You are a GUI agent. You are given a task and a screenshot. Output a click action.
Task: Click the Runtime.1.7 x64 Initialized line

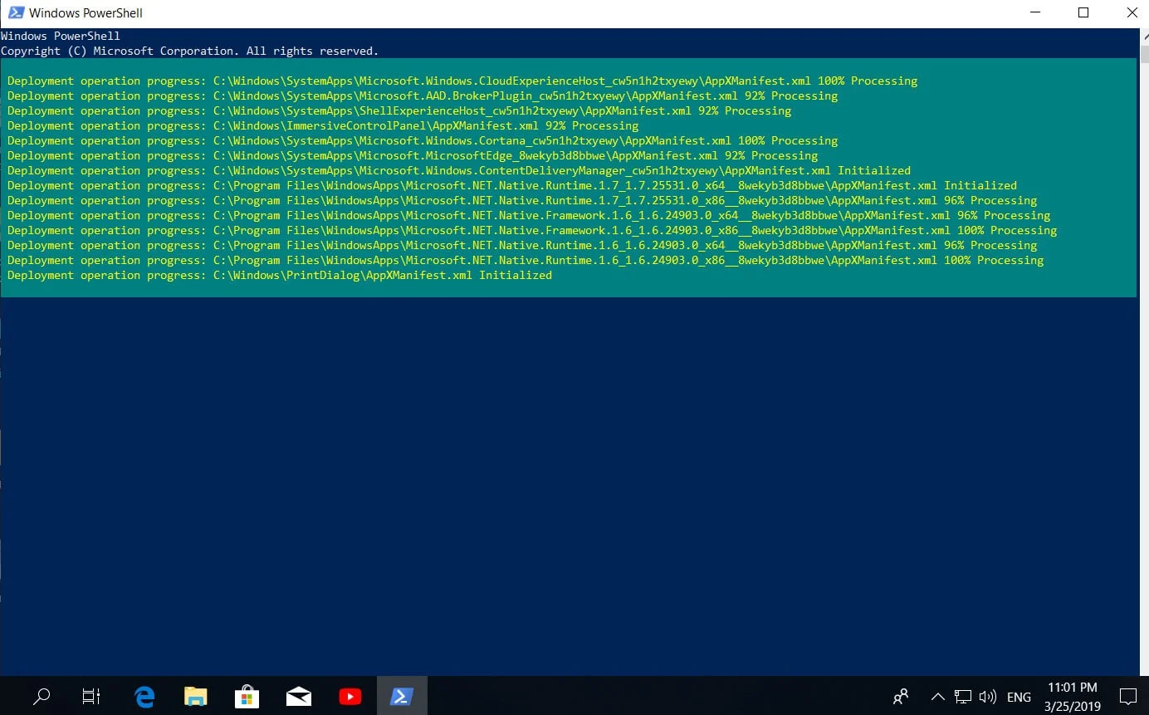click(x=512, y=186)
